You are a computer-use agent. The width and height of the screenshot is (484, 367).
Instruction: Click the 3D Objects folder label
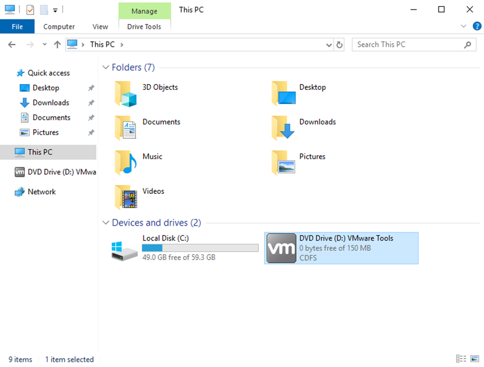[x=160, y=87]
